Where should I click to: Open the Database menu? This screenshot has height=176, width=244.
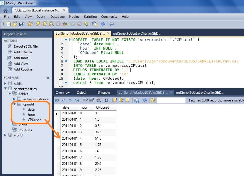point(57,17)
